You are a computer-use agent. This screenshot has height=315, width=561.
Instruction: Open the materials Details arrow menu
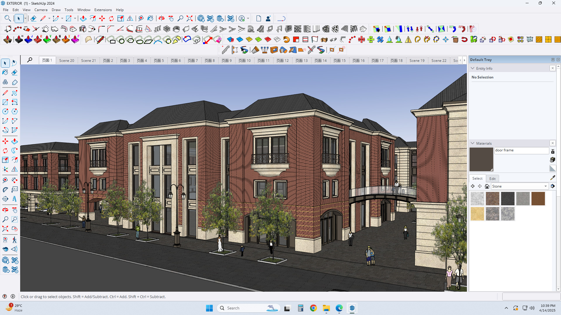click(553, 186)
